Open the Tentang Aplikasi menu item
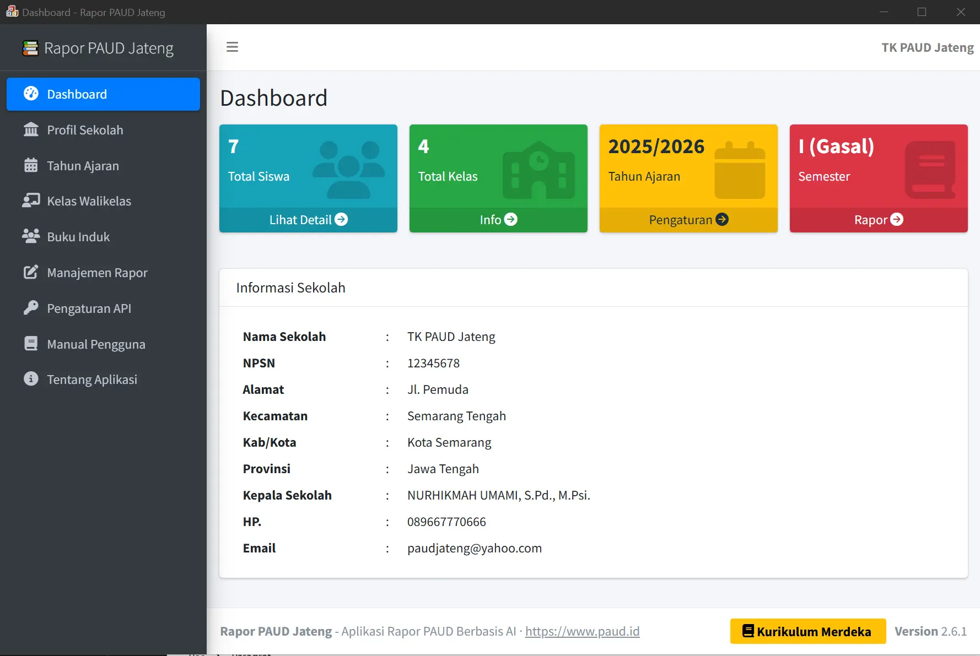The width and height of the screenshot is (980, 656). point(91,379)
